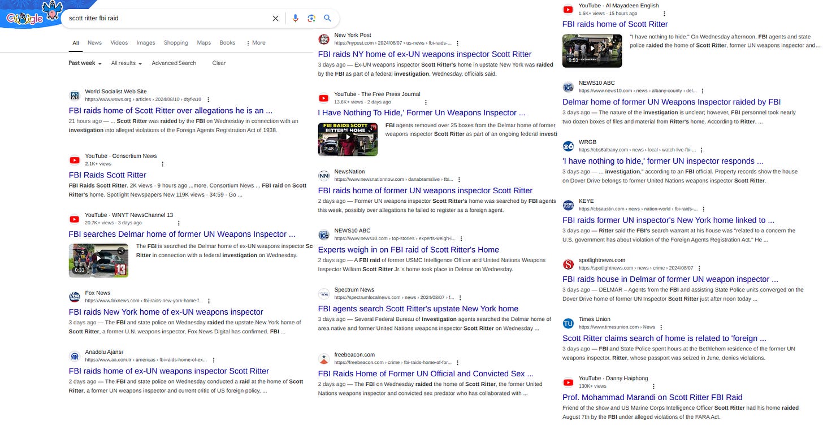This screenshot has height=430, width=823.
Task: Click the YouTube icon beside Danny Haiphong
Action: [x=568, y=383]
